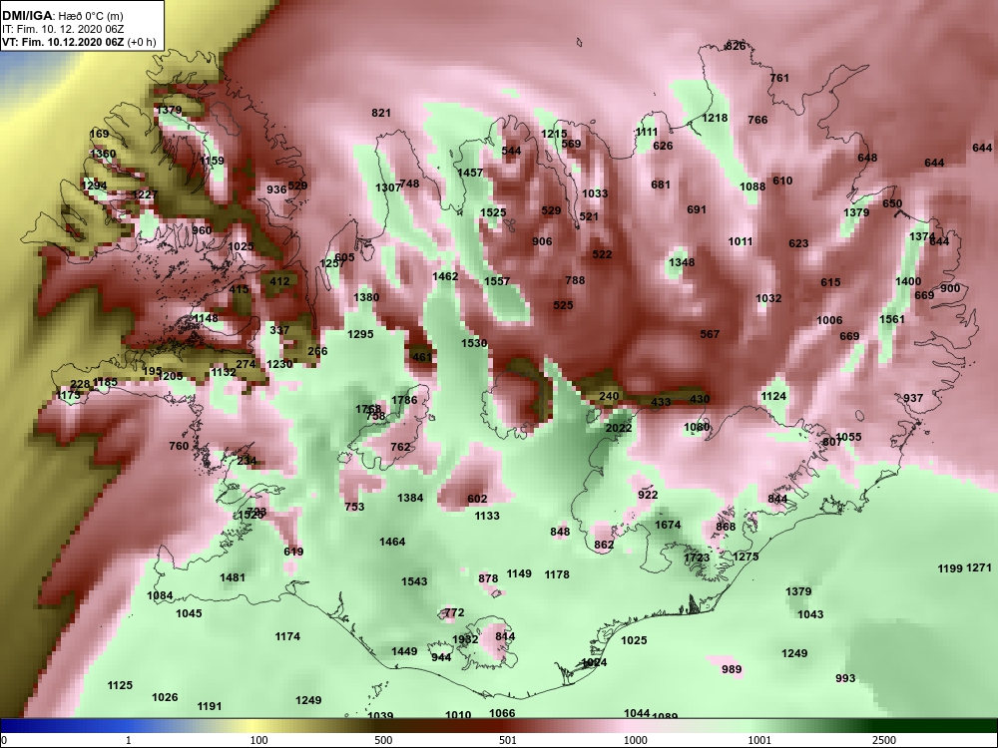Click the 762 map label
Image resolution: width=998 pixels, height=748 pixels.
(400, 447)
